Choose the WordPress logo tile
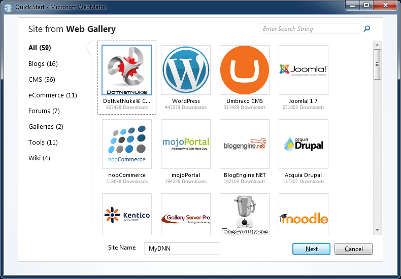Viewport: 401px width, 279px height. [186, 70]
